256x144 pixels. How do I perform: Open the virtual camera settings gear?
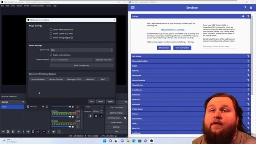click(125, 118)
